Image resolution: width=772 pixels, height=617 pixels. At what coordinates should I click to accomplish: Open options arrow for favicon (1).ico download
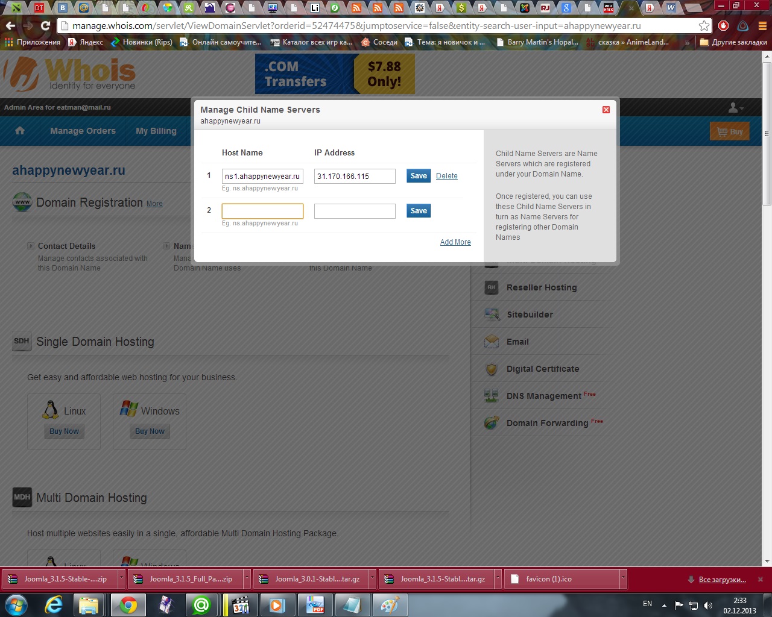[623, 579]
